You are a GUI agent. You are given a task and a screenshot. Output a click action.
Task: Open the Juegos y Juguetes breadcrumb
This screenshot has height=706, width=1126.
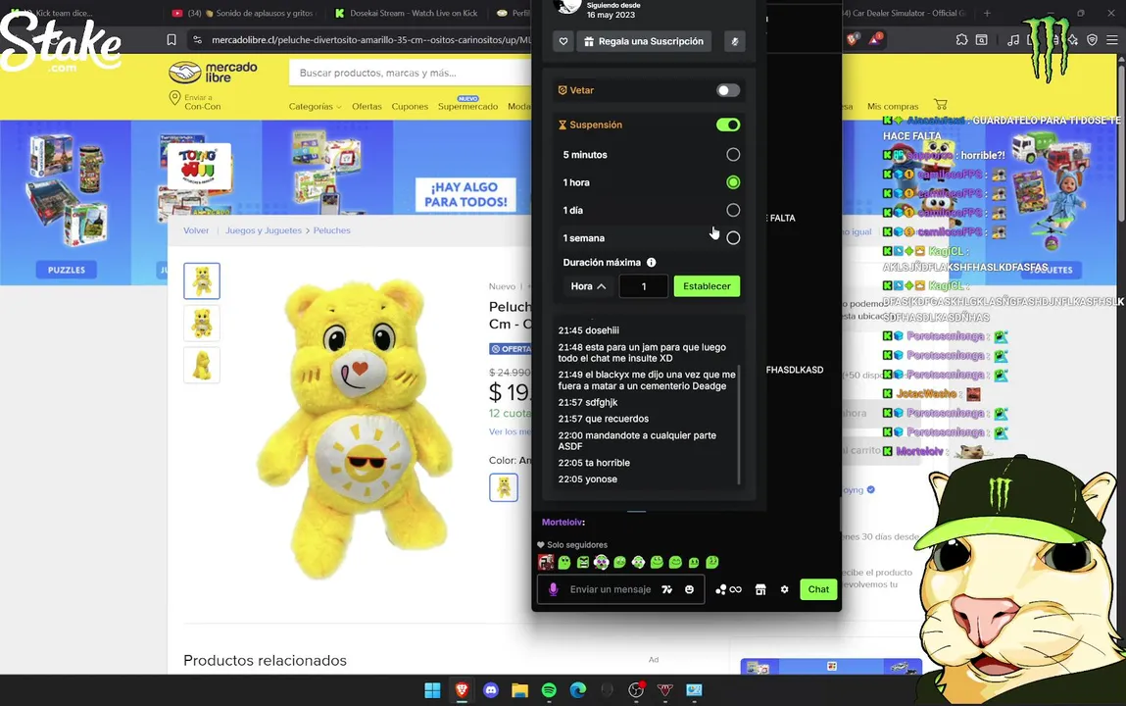pyautogui.click(x=264, y=230)
